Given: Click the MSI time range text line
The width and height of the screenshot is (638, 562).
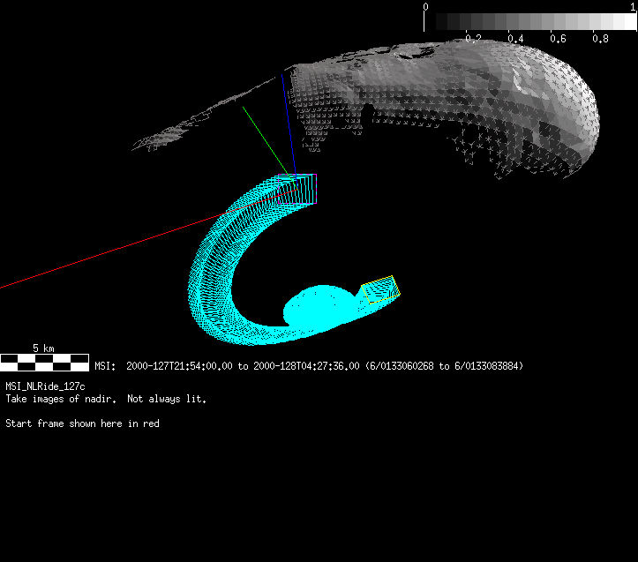Looking at the screenshot, I should click(x=309, y=366).
